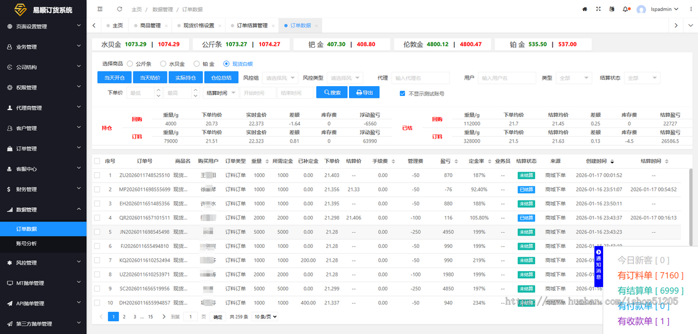The width and height of the screenshot is (698, 334).
Task: Click the 导出 export button
Action: (x=365, y=93)
